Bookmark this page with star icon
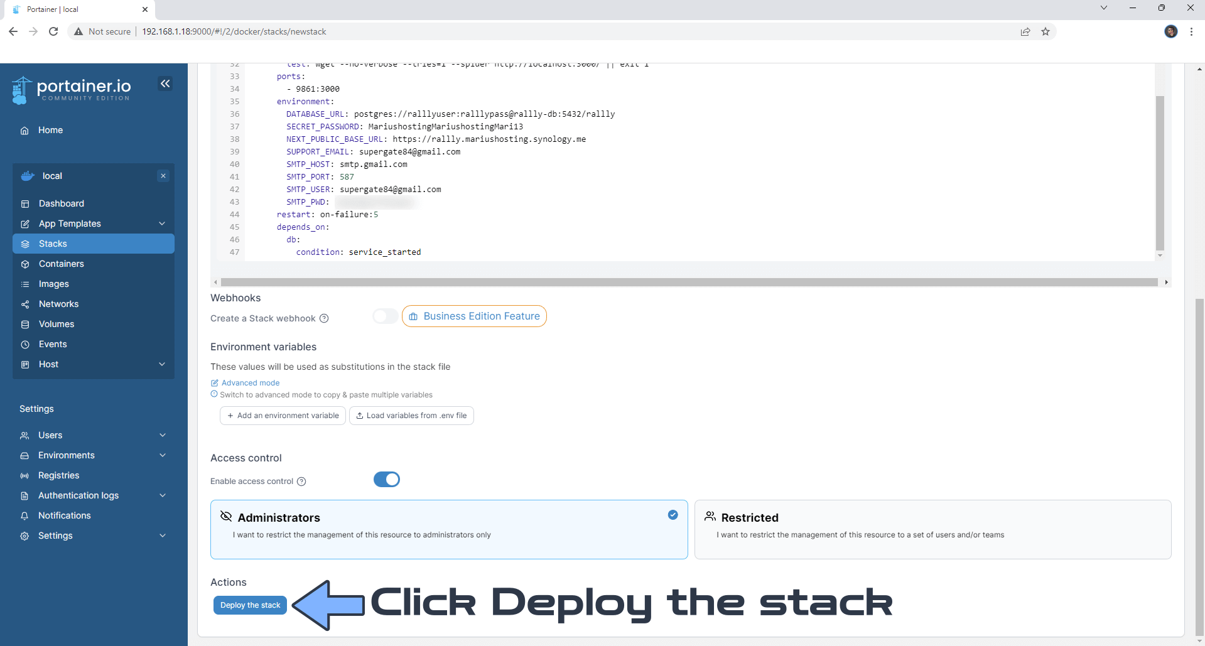The width and height of the screenshot is (1205, 646). 1046,31
